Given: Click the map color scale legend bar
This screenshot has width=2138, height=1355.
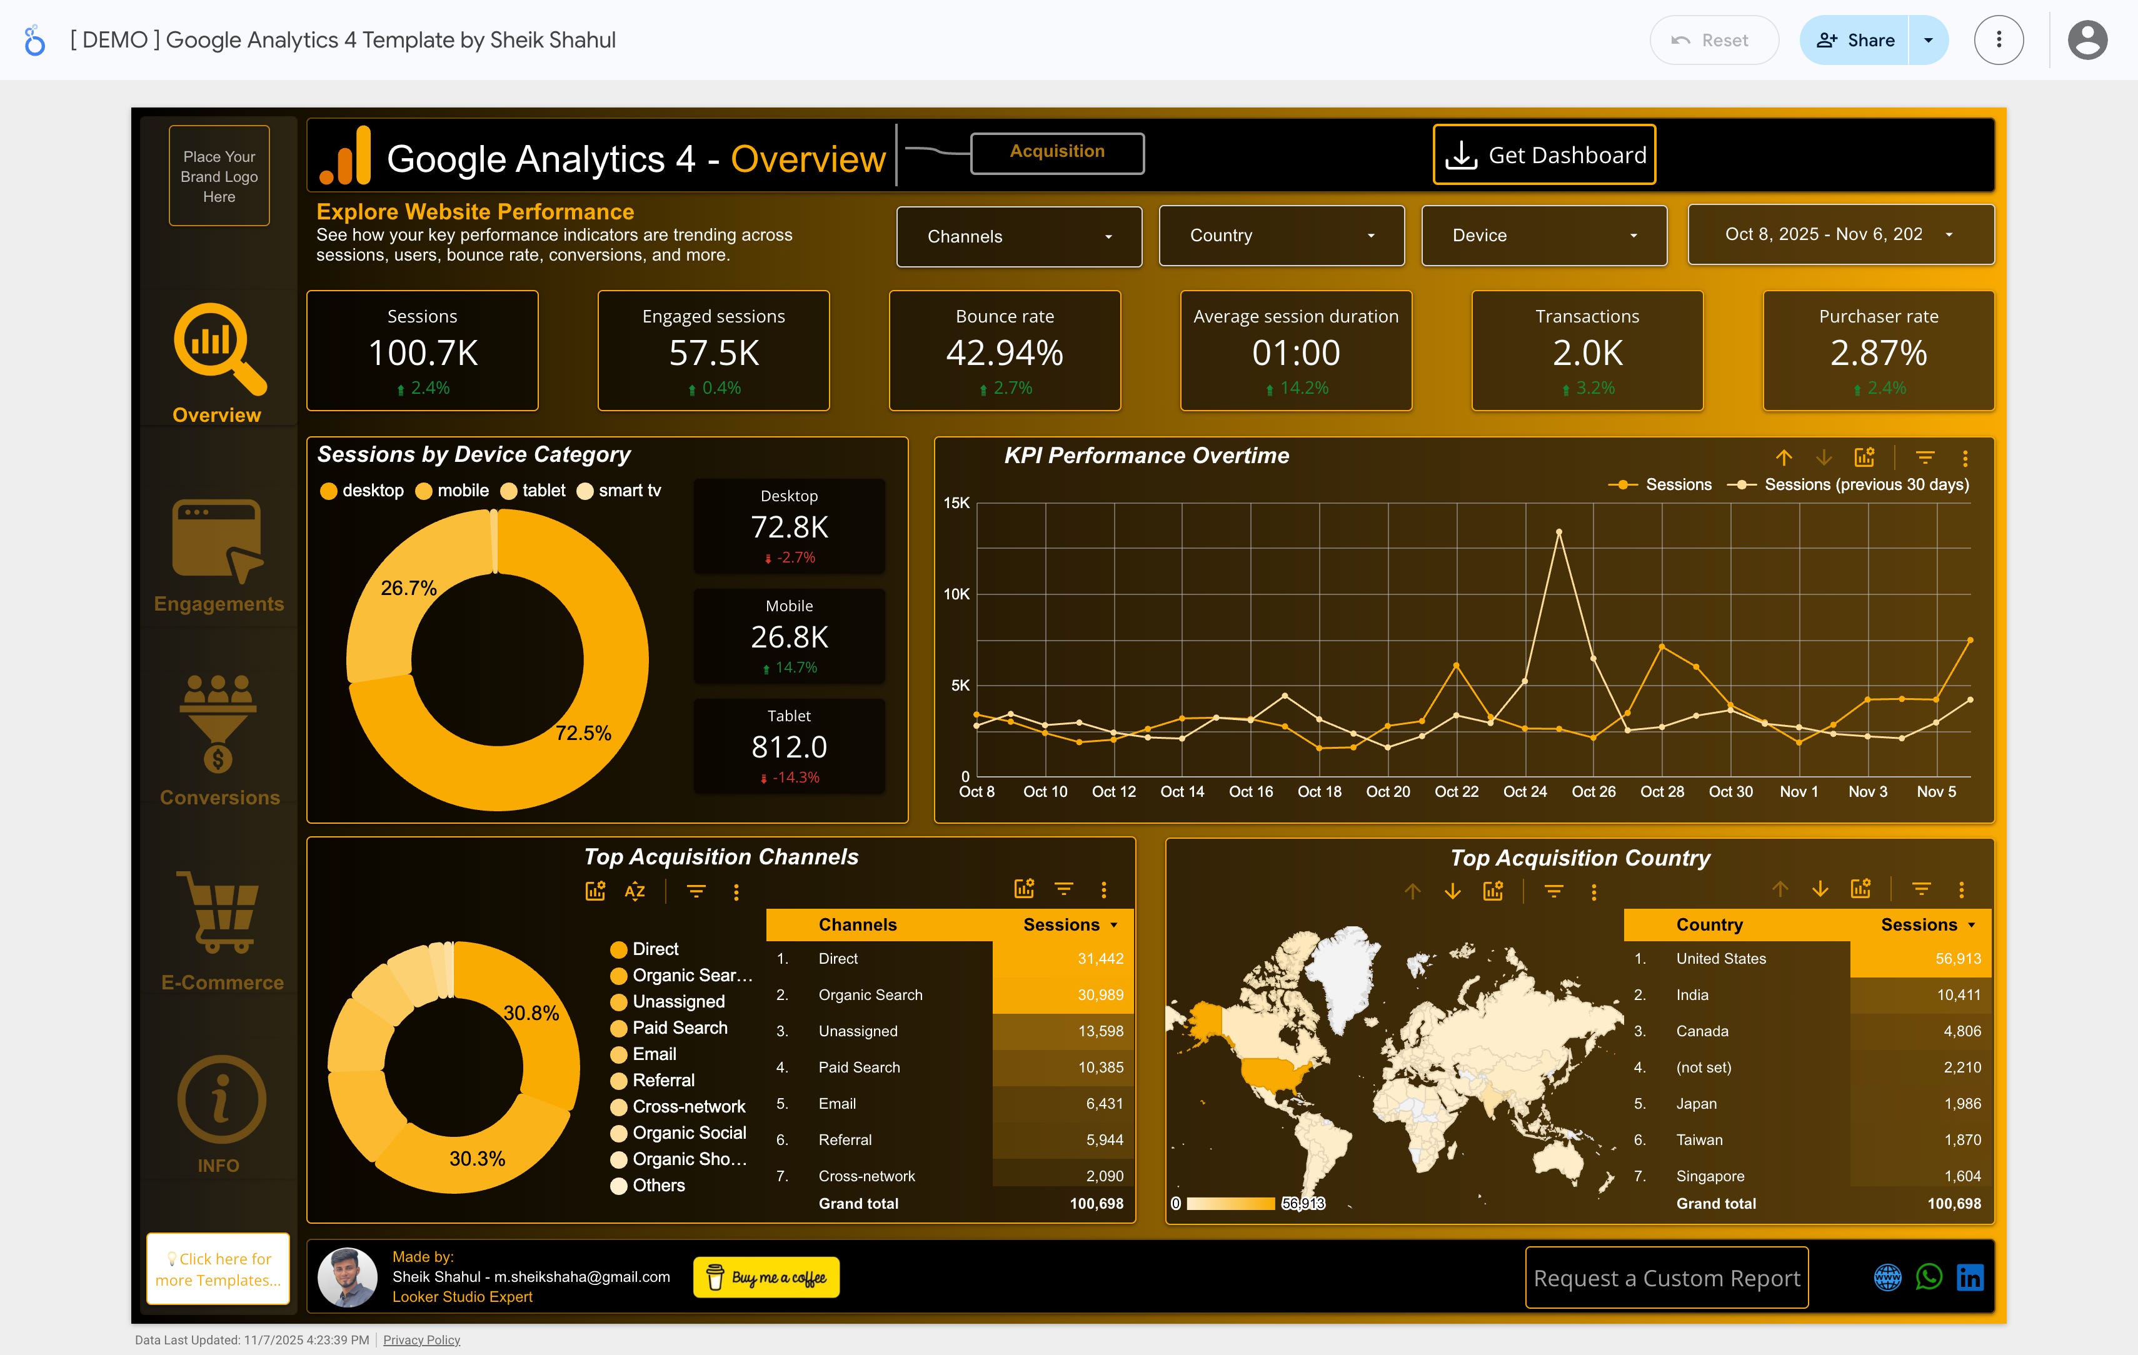Looking at the screenshot, I should click(1230, 1203).
